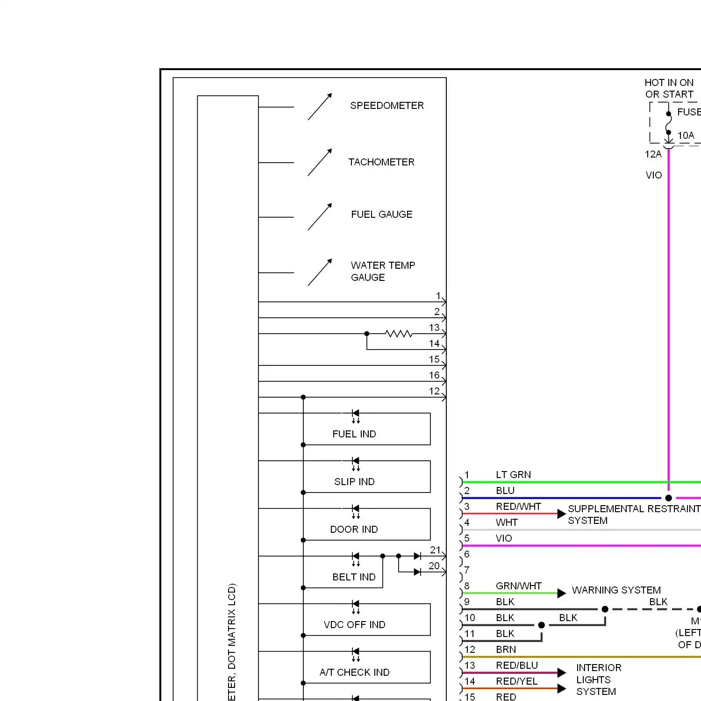Image resolution: width=701 pixels, height=701 pixels.
Task: Click the VIO wire label at pin 5
Action: [x=504, y=538]
